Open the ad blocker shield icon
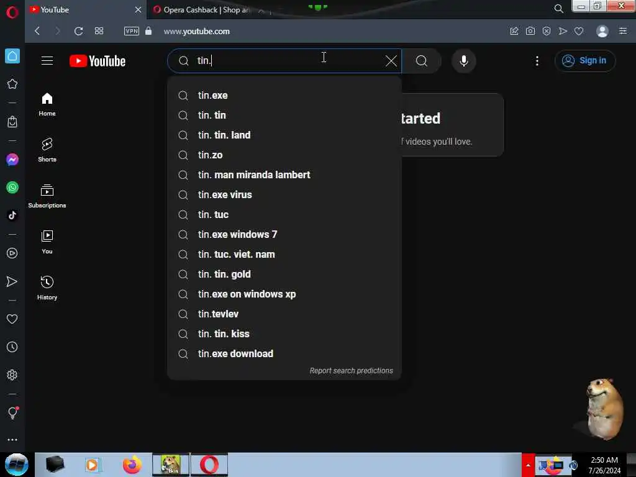 pyautogui.click(x=547, y=31)
